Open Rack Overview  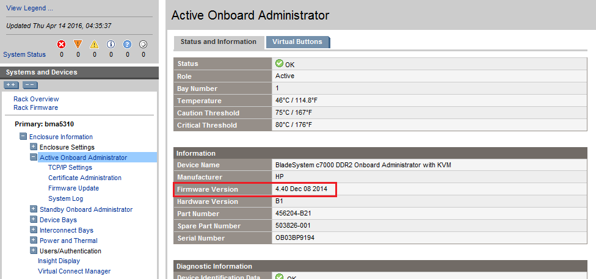point(36,99)
